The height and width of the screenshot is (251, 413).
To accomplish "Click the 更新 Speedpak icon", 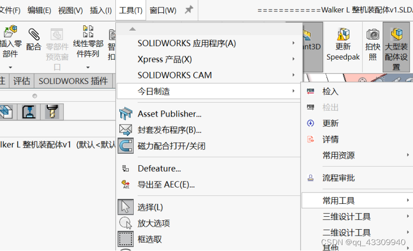I will click(343, 34).
